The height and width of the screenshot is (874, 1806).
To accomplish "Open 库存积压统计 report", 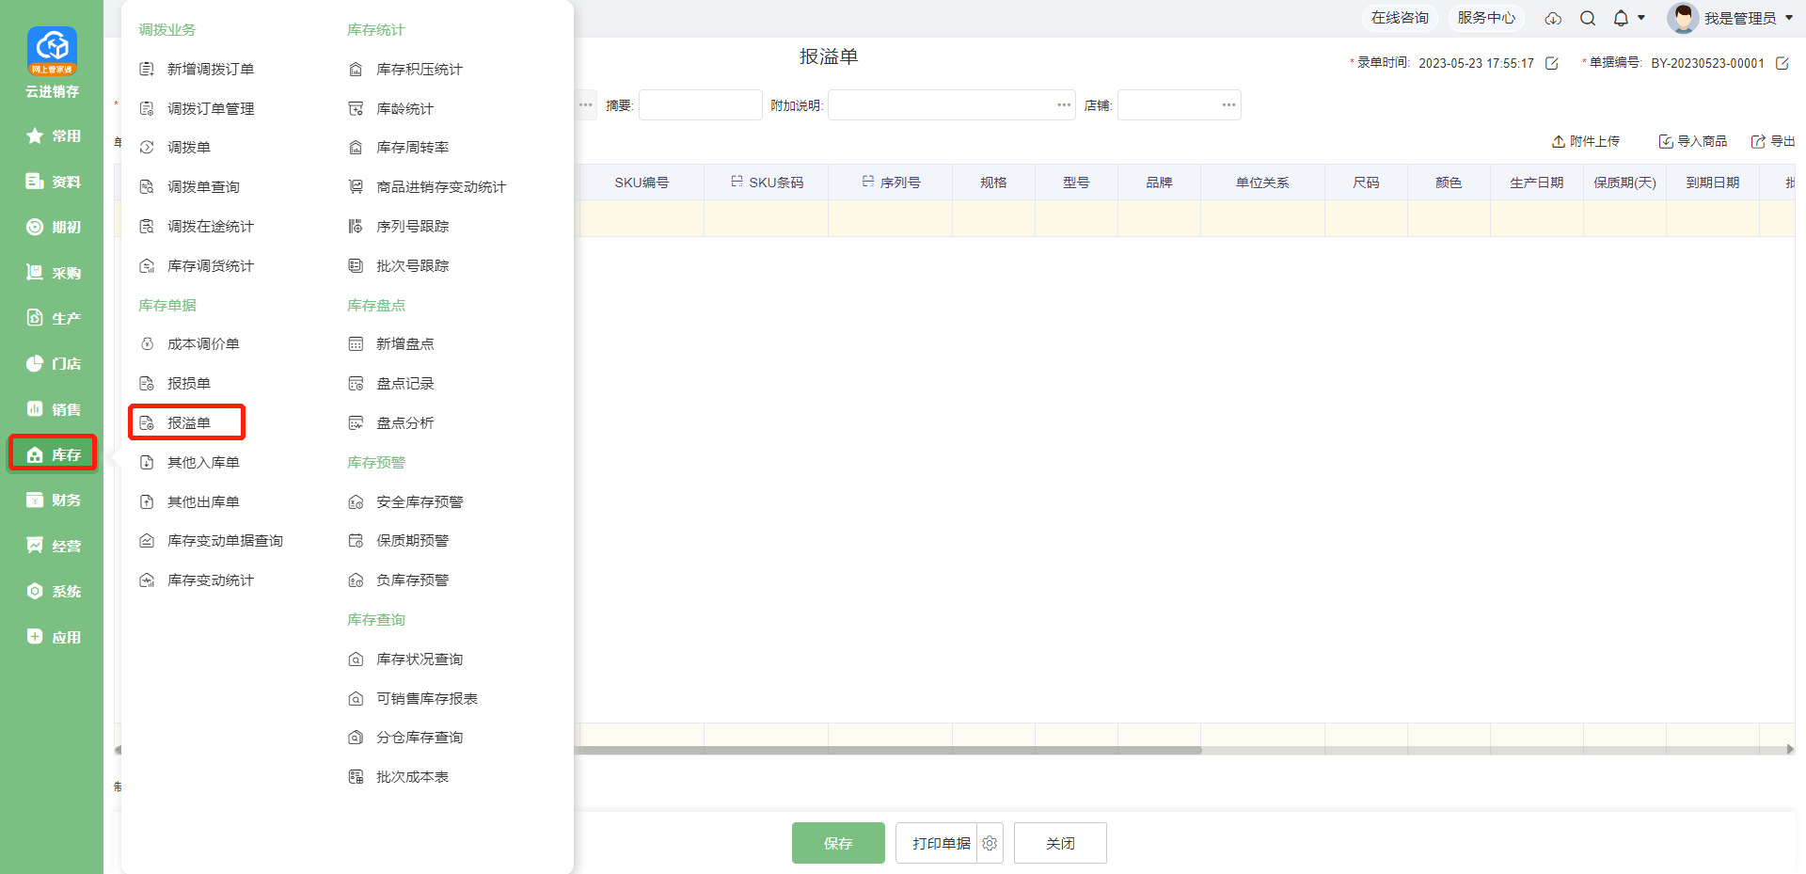I will (x=420, y=70).
